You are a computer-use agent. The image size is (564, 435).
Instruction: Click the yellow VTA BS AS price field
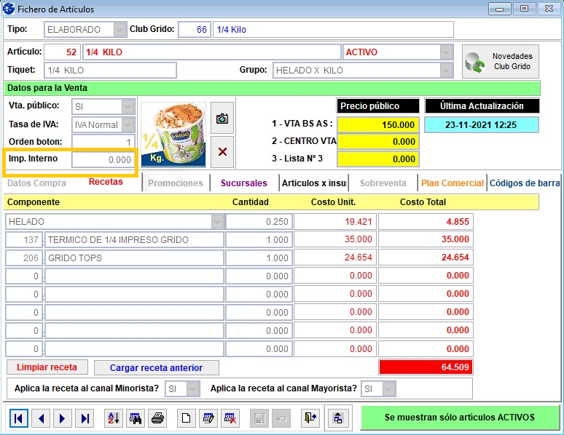377,124
